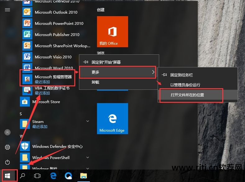Open Task View taskbar icon
This screenshot has height=182, width=245.
click(x=37, y=176)
